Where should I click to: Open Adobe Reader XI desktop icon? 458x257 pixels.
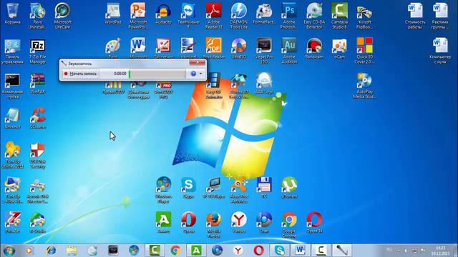[213, 16]
